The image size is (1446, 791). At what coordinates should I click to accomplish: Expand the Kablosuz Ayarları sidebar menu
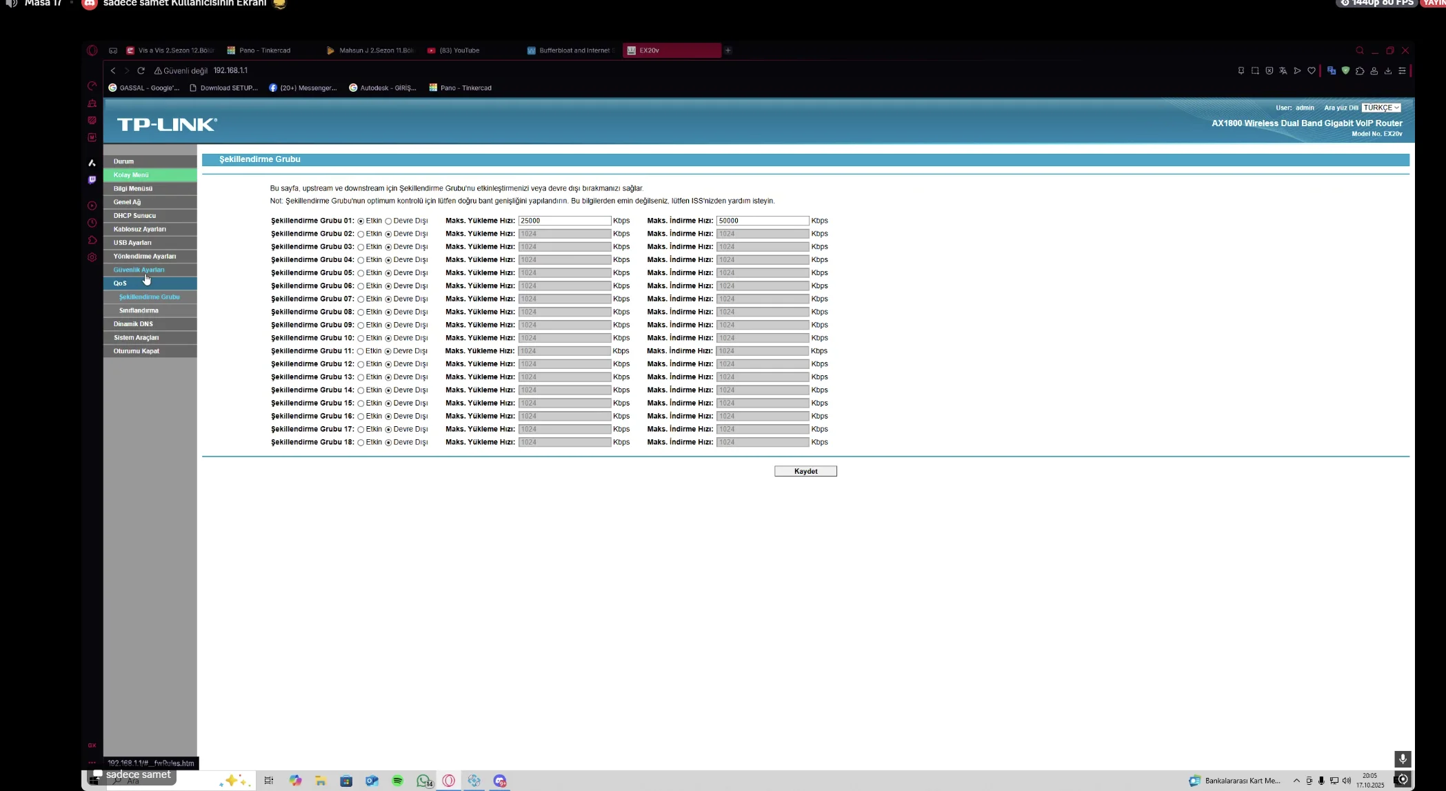(x=139, y=229)
